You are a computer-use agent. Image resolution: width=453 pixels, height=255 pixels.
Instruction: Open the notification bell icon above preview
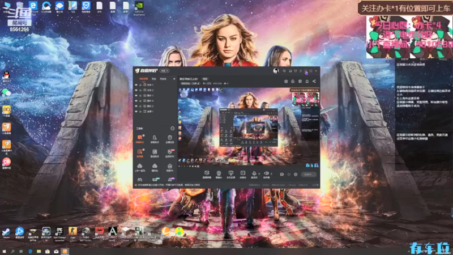click(307, 81)
